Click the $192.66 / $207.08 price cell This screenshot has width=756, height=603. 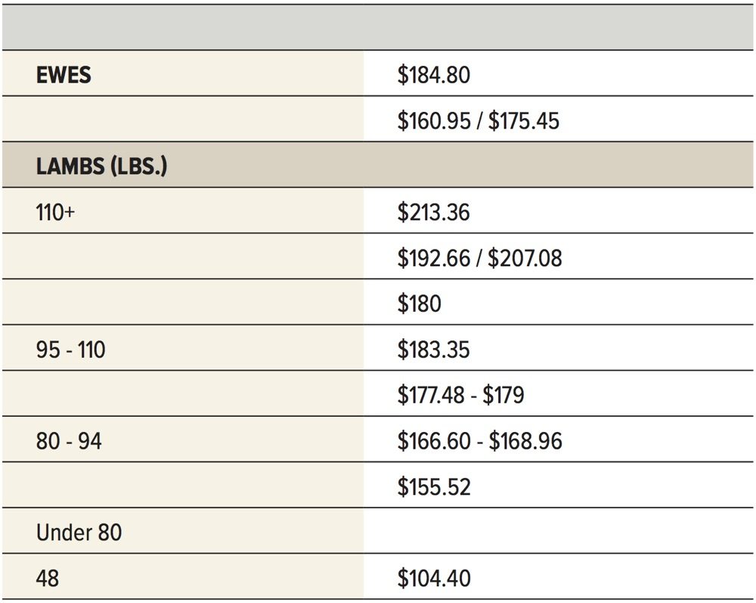[479, 259]
